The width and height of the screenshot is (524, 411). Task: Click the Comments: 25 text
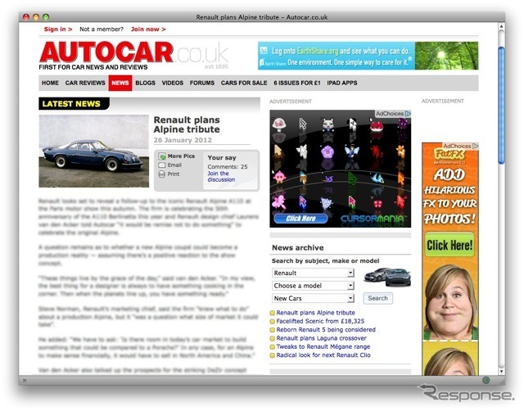228,167
